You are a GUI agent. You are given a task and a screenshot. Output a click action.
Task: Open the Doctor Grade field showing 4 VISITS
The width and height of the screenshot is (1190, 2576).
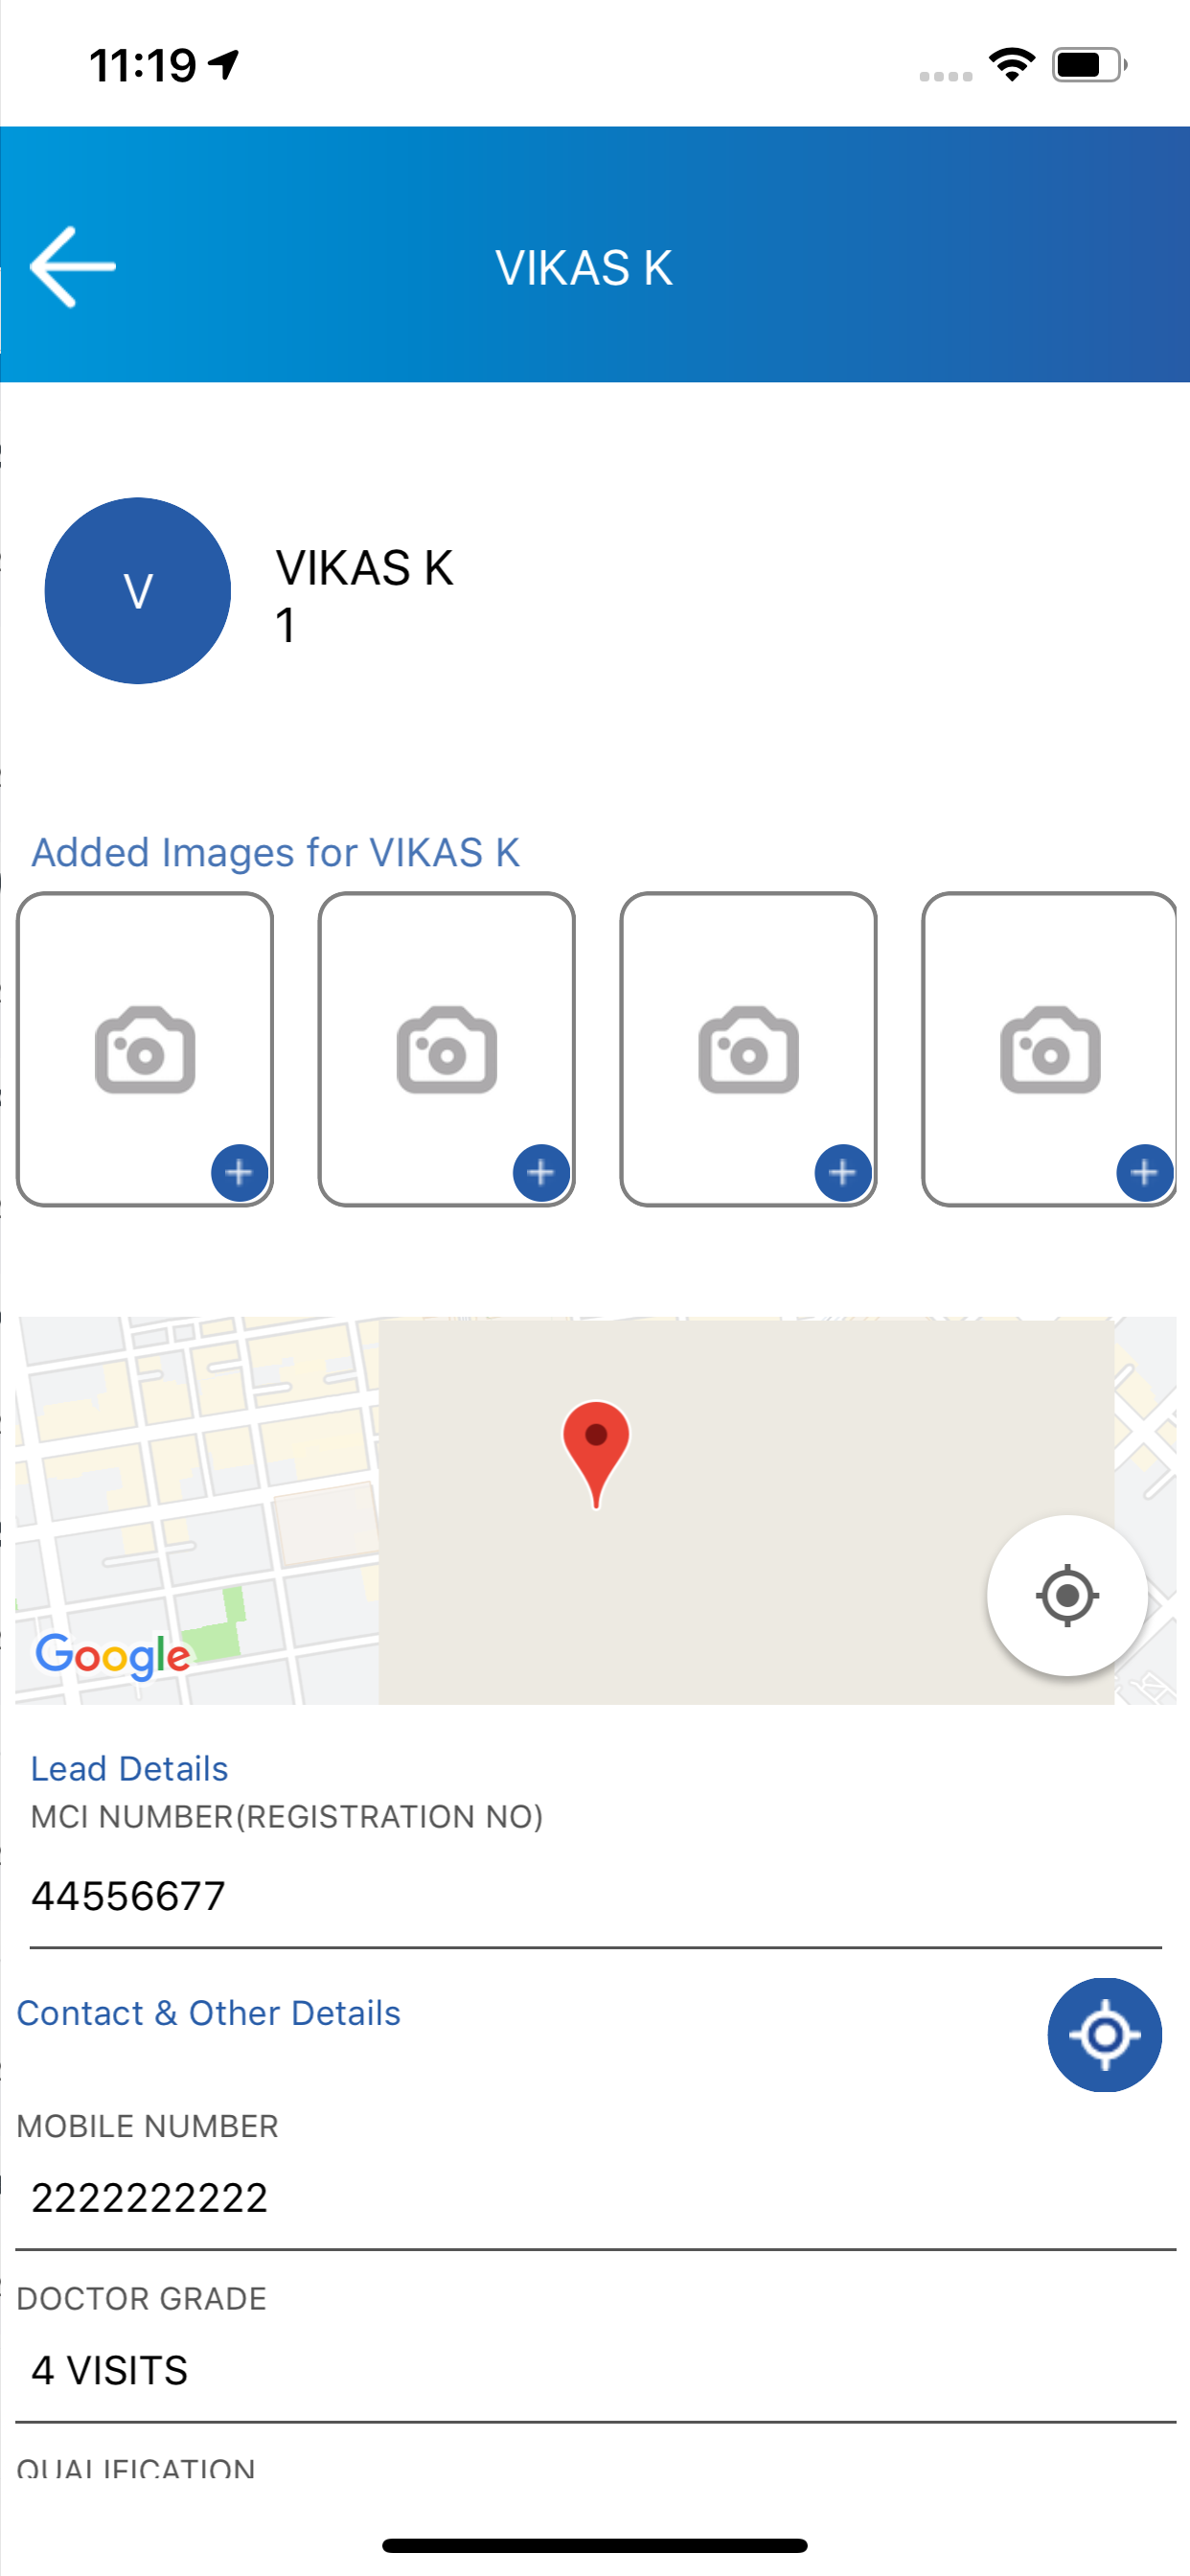[x=596, y=2371]
